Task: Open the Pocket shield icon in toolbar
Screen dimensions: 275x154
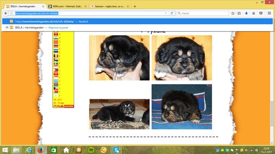Action: [261, 13]
